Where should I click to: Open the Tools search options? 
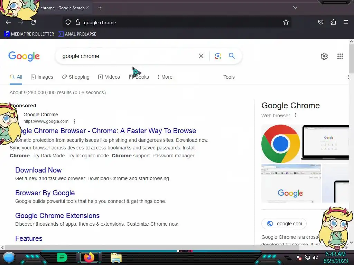pyautogui.click(x=229, y=77)
